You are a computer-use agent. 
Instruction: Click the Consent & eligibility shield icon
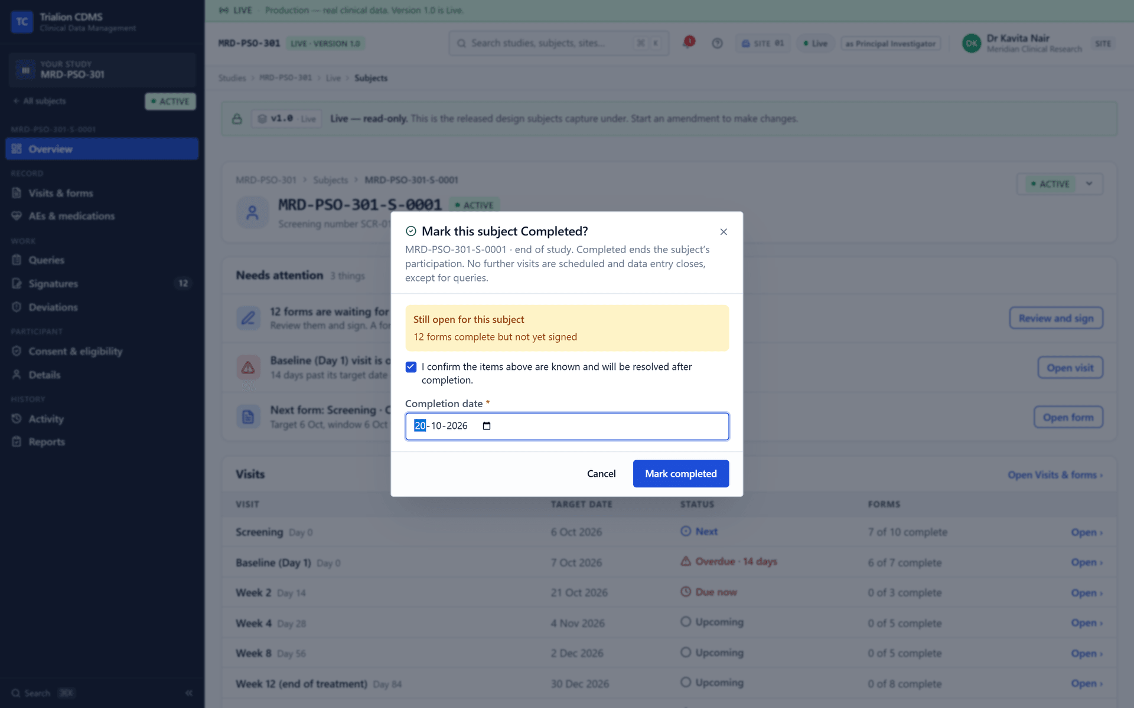coord(17,351)
